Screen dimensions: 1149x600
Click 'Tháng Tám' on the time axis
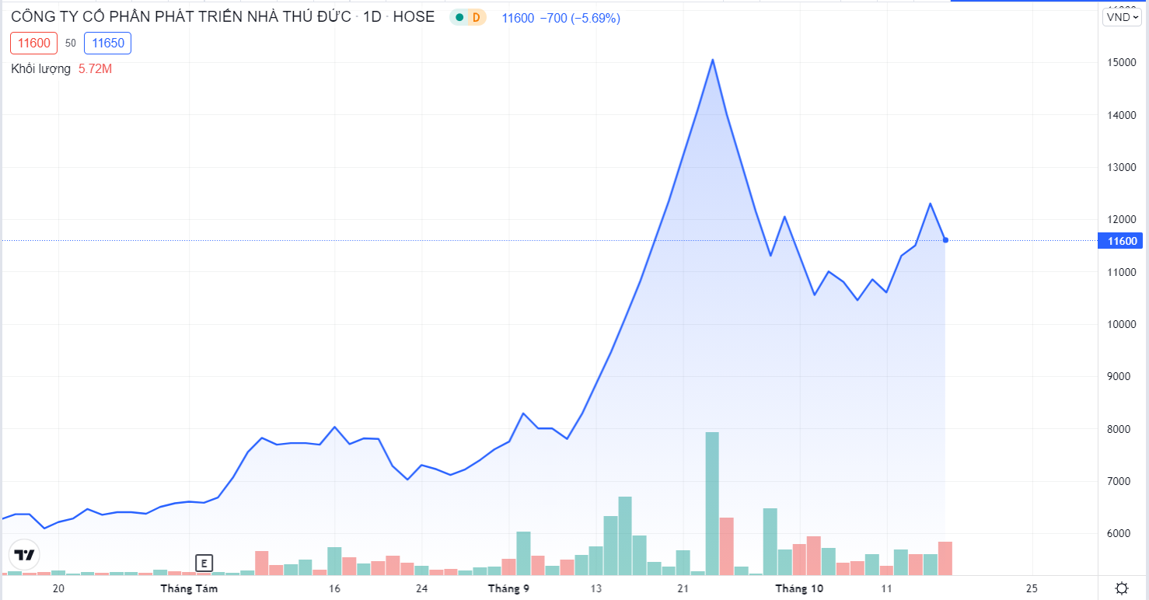pos(189,588)
